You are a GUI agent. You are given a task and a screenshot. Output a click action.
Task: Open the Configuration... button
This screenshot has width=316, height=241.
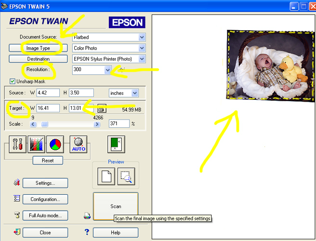point(45,199)
